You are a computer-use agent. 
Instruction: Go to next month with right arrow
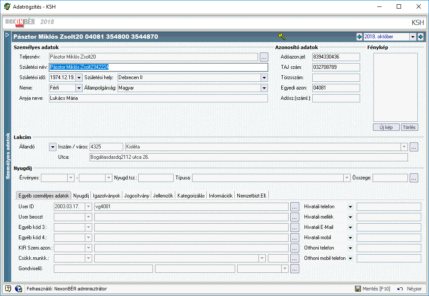(420, 37)
